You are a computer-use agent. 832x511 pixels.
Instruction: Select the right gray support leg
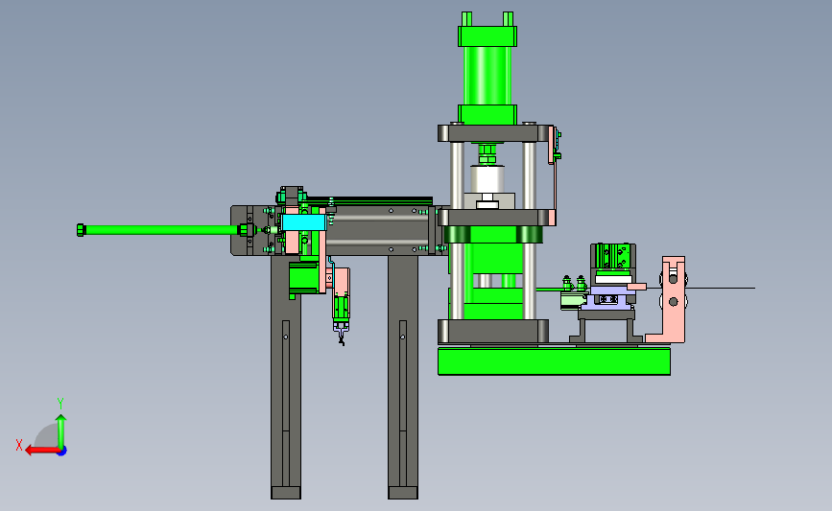[x=403, y=377]
